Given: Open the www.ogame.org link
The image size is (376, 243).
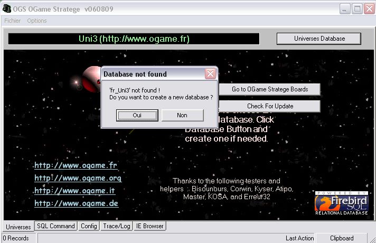Looking at the screenshot, I should 78,178.
